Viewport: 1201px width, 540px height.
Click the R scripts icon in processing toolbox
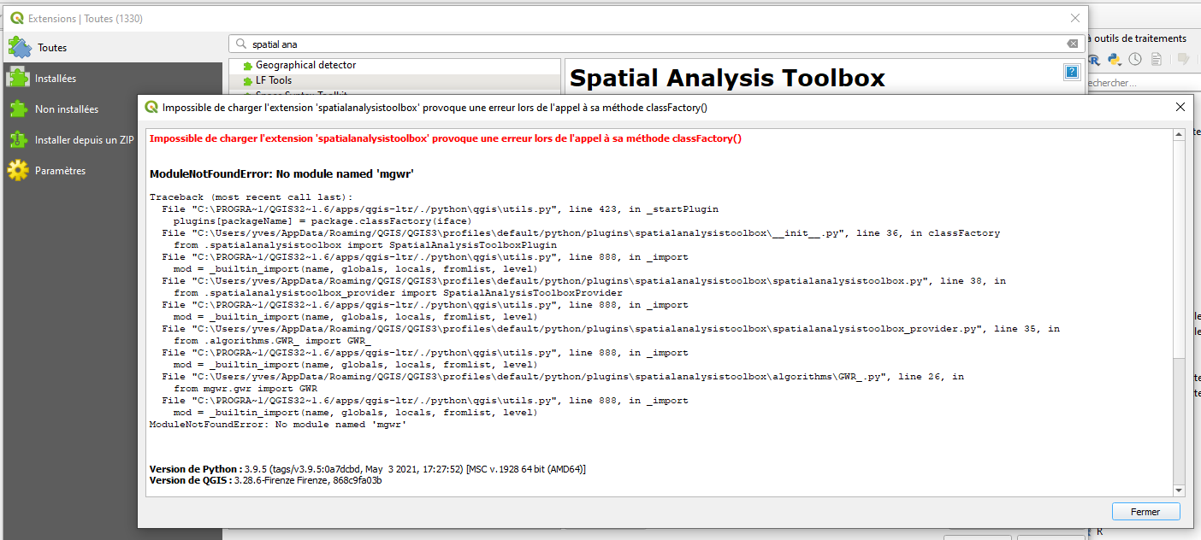tap(1094, 59)
